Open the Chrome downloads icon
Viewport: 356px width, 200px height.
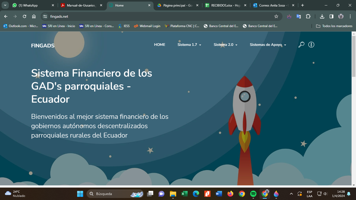coord(322,16)
